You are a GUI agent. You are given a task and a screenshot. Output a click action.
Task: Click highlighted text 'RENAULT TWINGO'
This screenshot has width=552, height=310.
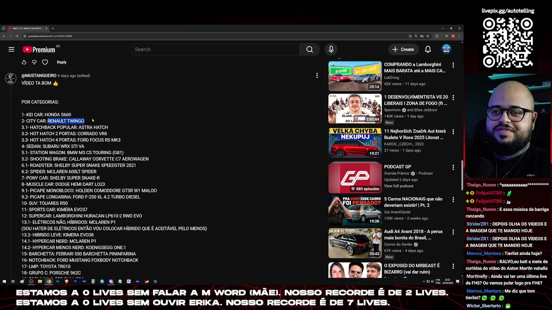click(66, 121)
